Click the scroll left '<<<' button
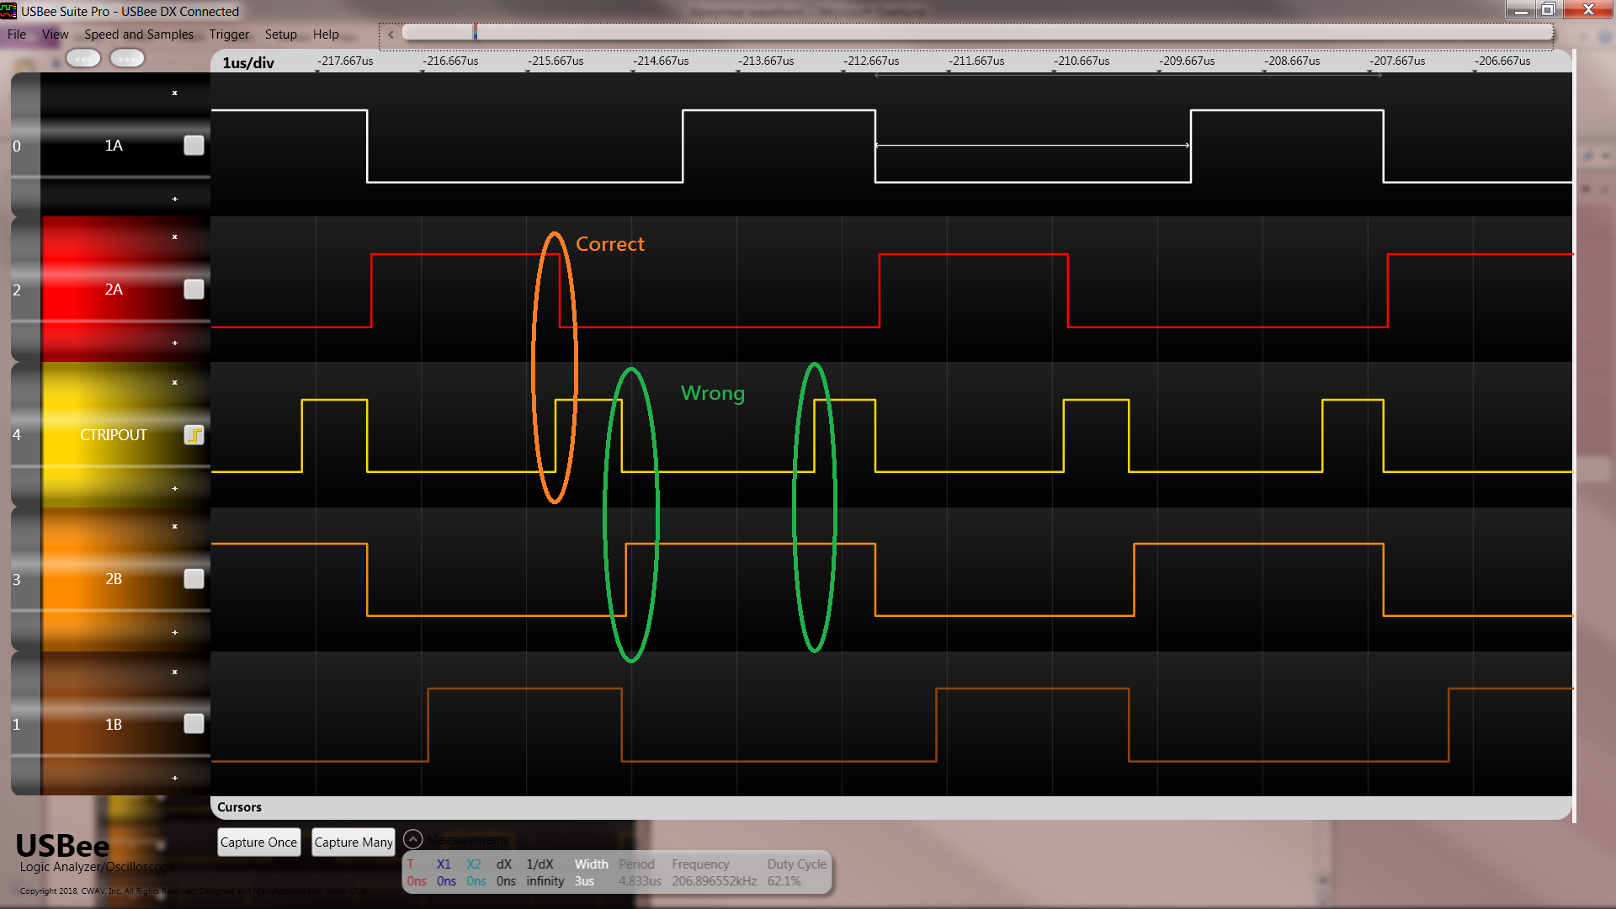Image resolution: width=1616 pixels, height=909 pixels. tap(83, 59)
